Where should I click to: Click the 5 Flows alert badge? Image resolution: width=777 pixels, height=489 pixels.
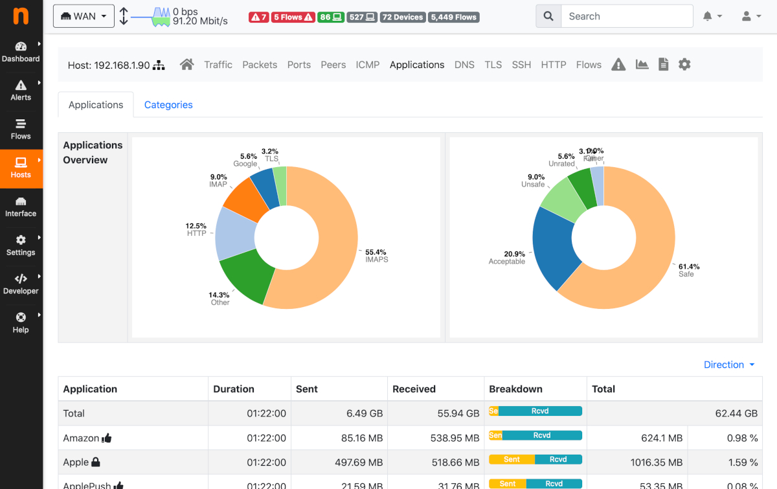click(x=293, y=17)
